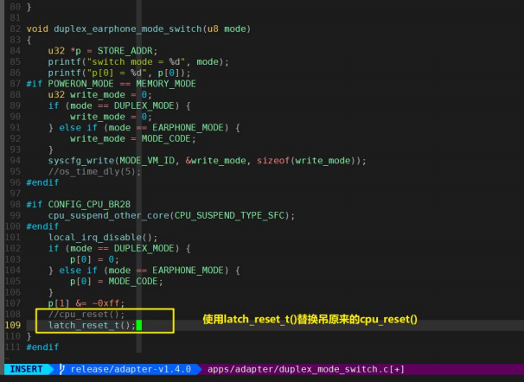The height and width of the screenshot is (382, 524).
Task: Click the git branch icon in status line
Action: 61,369
